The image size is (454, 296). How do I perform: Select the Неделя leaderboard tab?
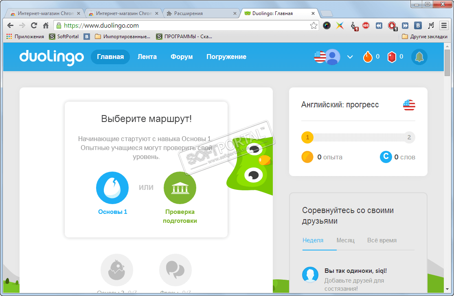pyautogui.click(x=313, y=240)
